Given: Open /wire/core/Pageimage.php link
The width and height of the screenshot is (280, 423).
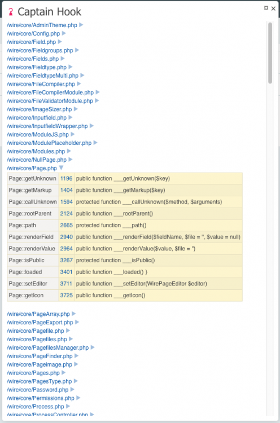Looking at the screenshot, I should 40,364.
